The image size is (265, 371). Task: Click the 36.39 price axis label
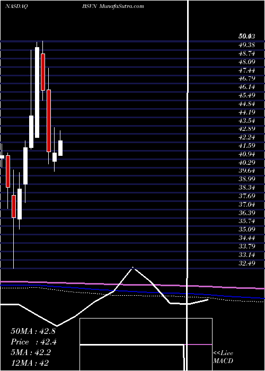[x=247, y=213]
